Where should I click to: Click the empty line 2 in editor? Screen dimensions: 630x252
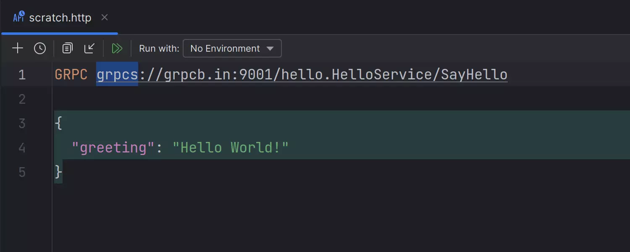(x=252, y=99)
